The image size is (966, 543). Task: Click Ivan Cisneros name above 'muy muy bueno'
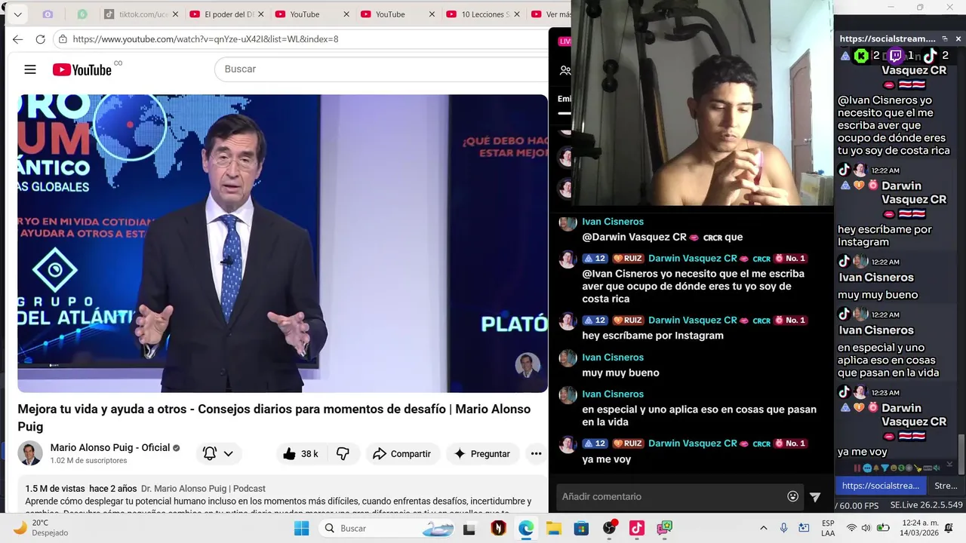tap(613, 357)
